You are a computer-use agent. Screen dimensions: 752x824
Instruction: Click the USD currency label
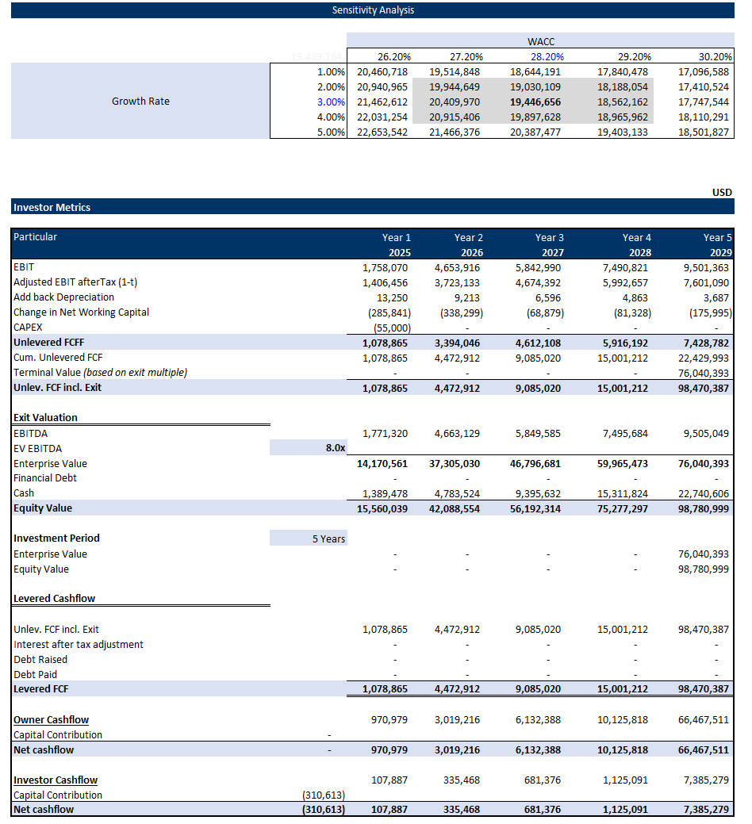tap(721, 192)
